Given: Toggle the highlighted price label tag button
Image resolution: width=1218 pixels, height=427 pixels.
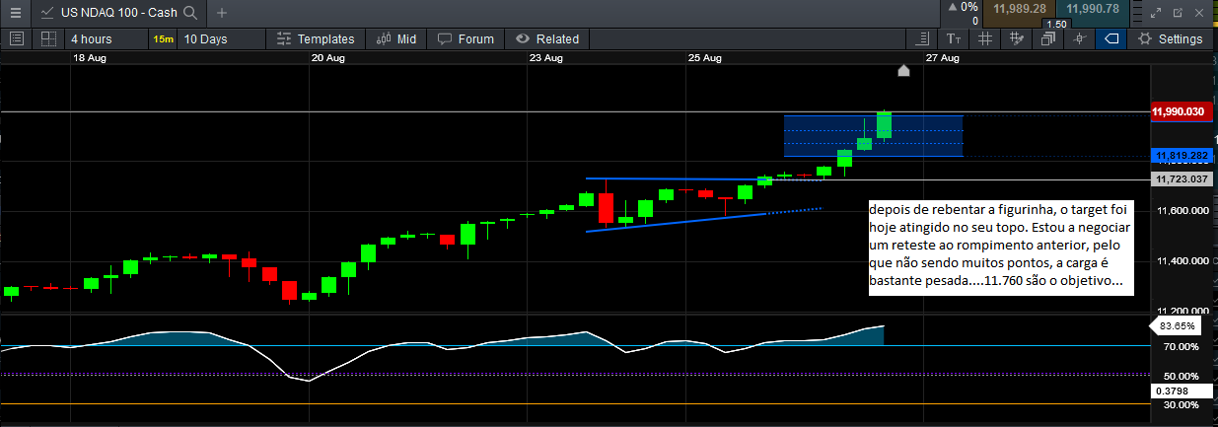Looking at the screenshot, I should (x=1111, y=39).
